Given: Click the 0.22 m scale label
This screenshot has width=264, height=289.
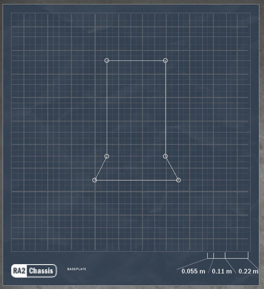Looking at the screenshot, I should (248, 271).
